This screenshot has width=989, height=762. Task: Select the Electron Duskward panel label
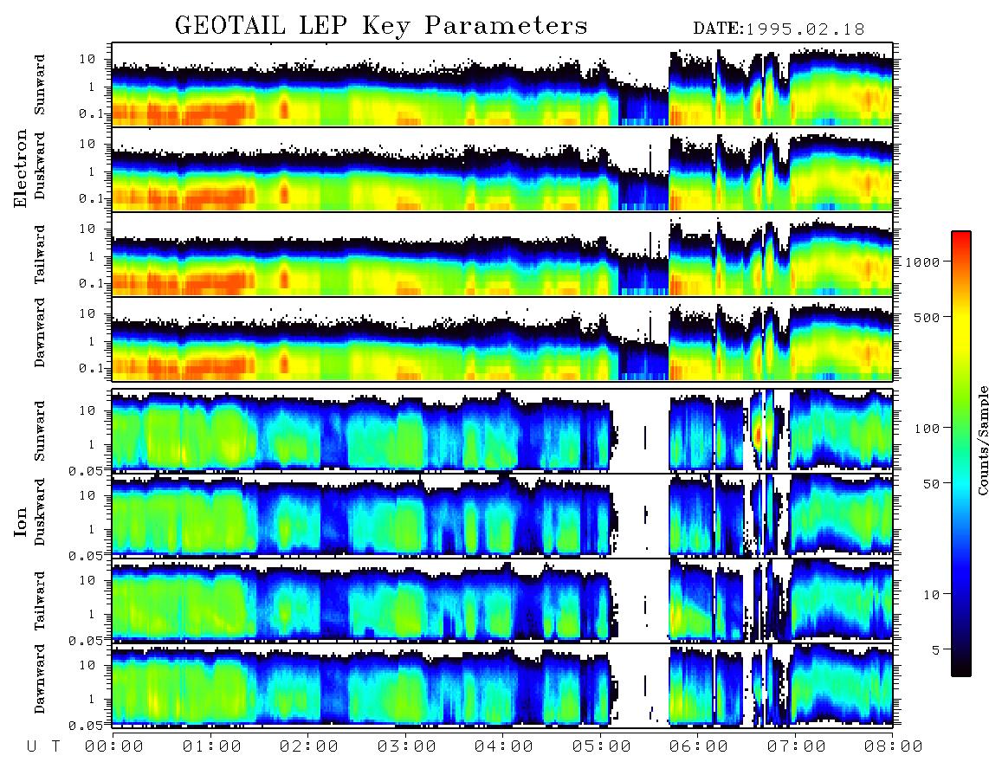click(40, 165)
